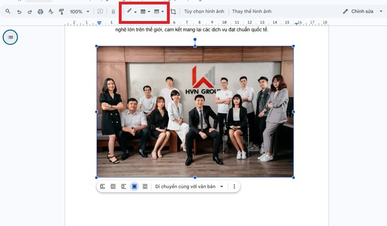Click Thay thế hình ảnh button
387x226 pixels.
[252, 12]
